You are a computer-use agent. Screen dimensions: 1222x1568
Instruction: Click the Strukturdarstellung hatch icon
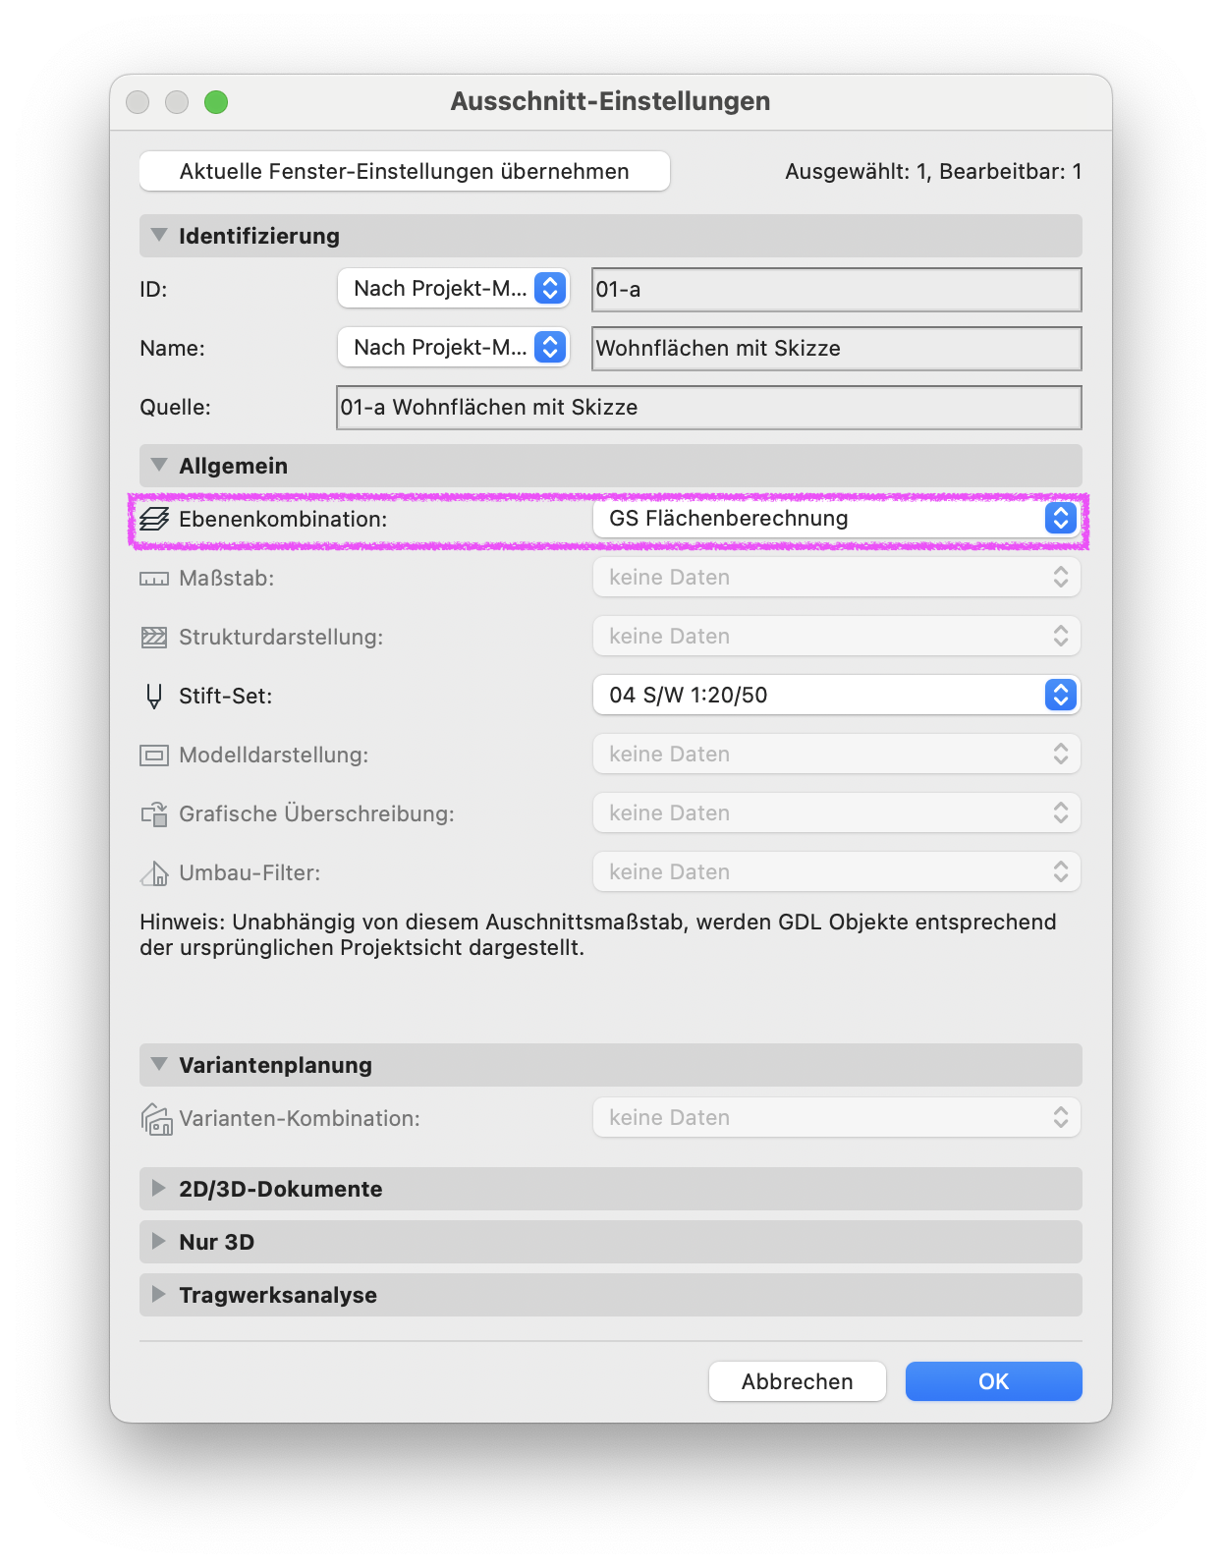[x=154, y=638]
